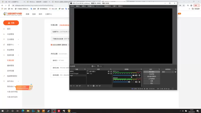Open OBS File menu

[72, 6]
